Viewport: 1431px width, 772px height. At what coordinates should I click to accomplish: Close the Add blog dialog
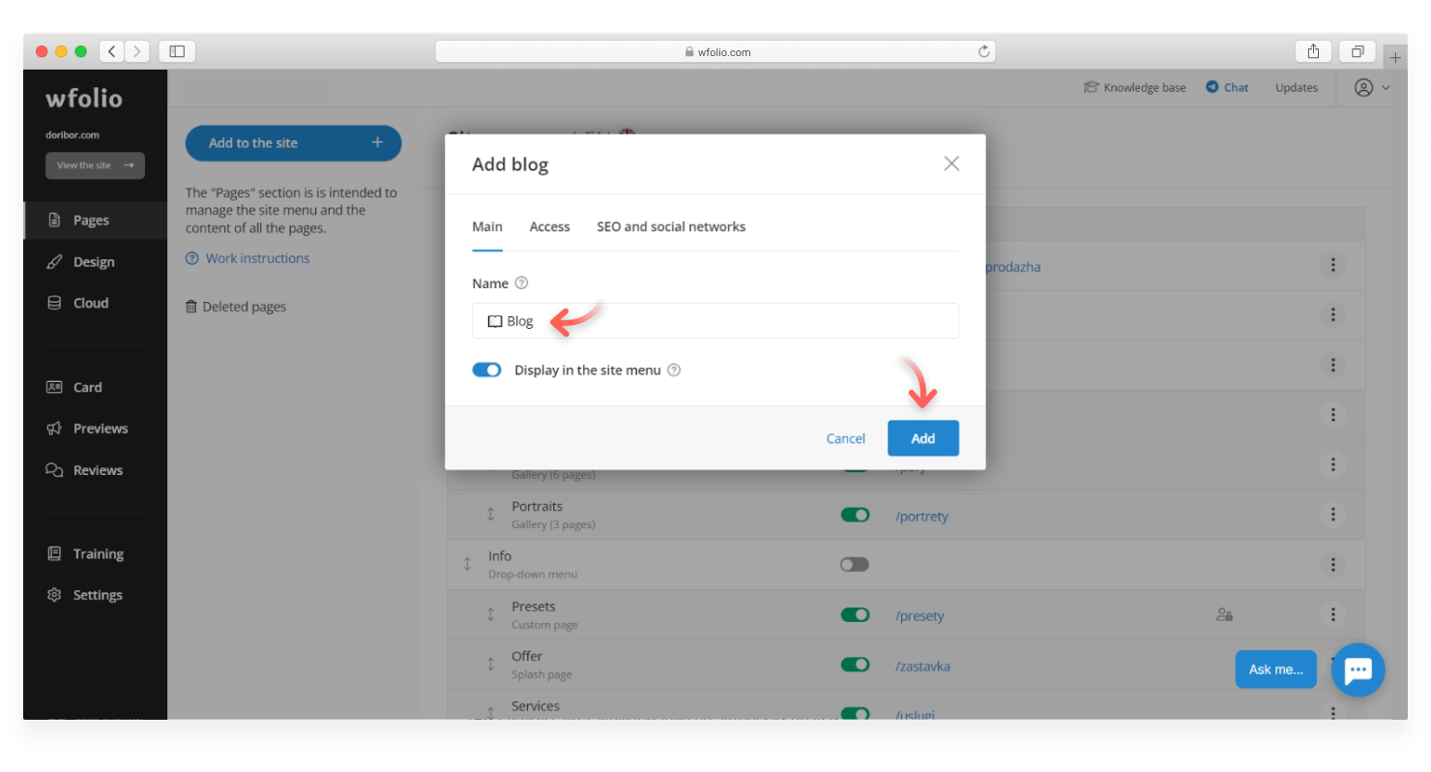pyautogui.click(x=951, y=163)
